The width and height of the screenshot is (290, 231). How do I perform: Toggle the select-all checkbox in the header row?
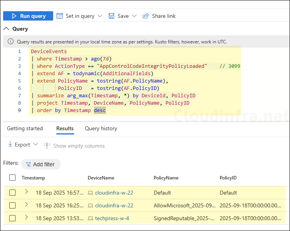click(x=12, y=178)
